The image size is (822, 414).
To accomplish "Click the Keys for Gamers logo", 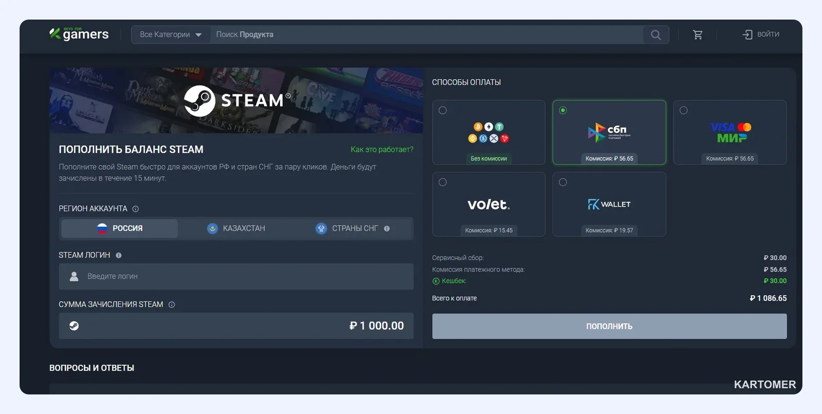I will [79, 34].
